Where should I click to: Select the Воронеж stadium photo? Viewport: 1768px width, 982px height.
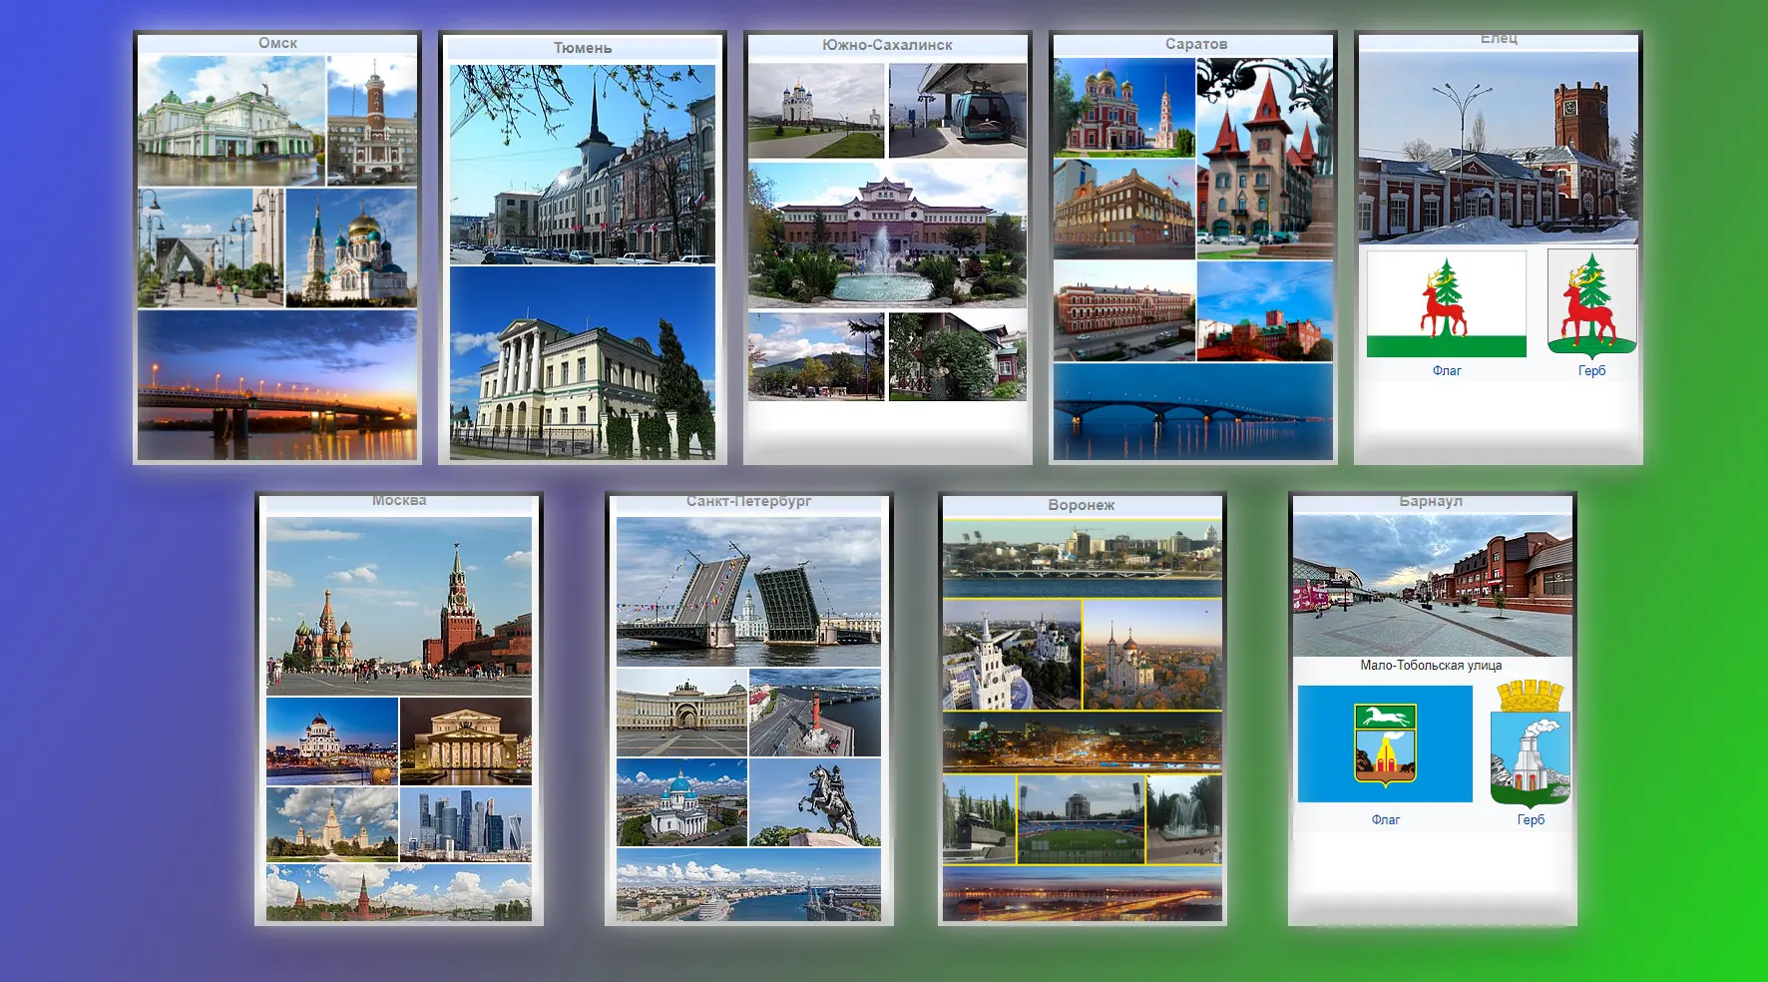(1081, 820)
